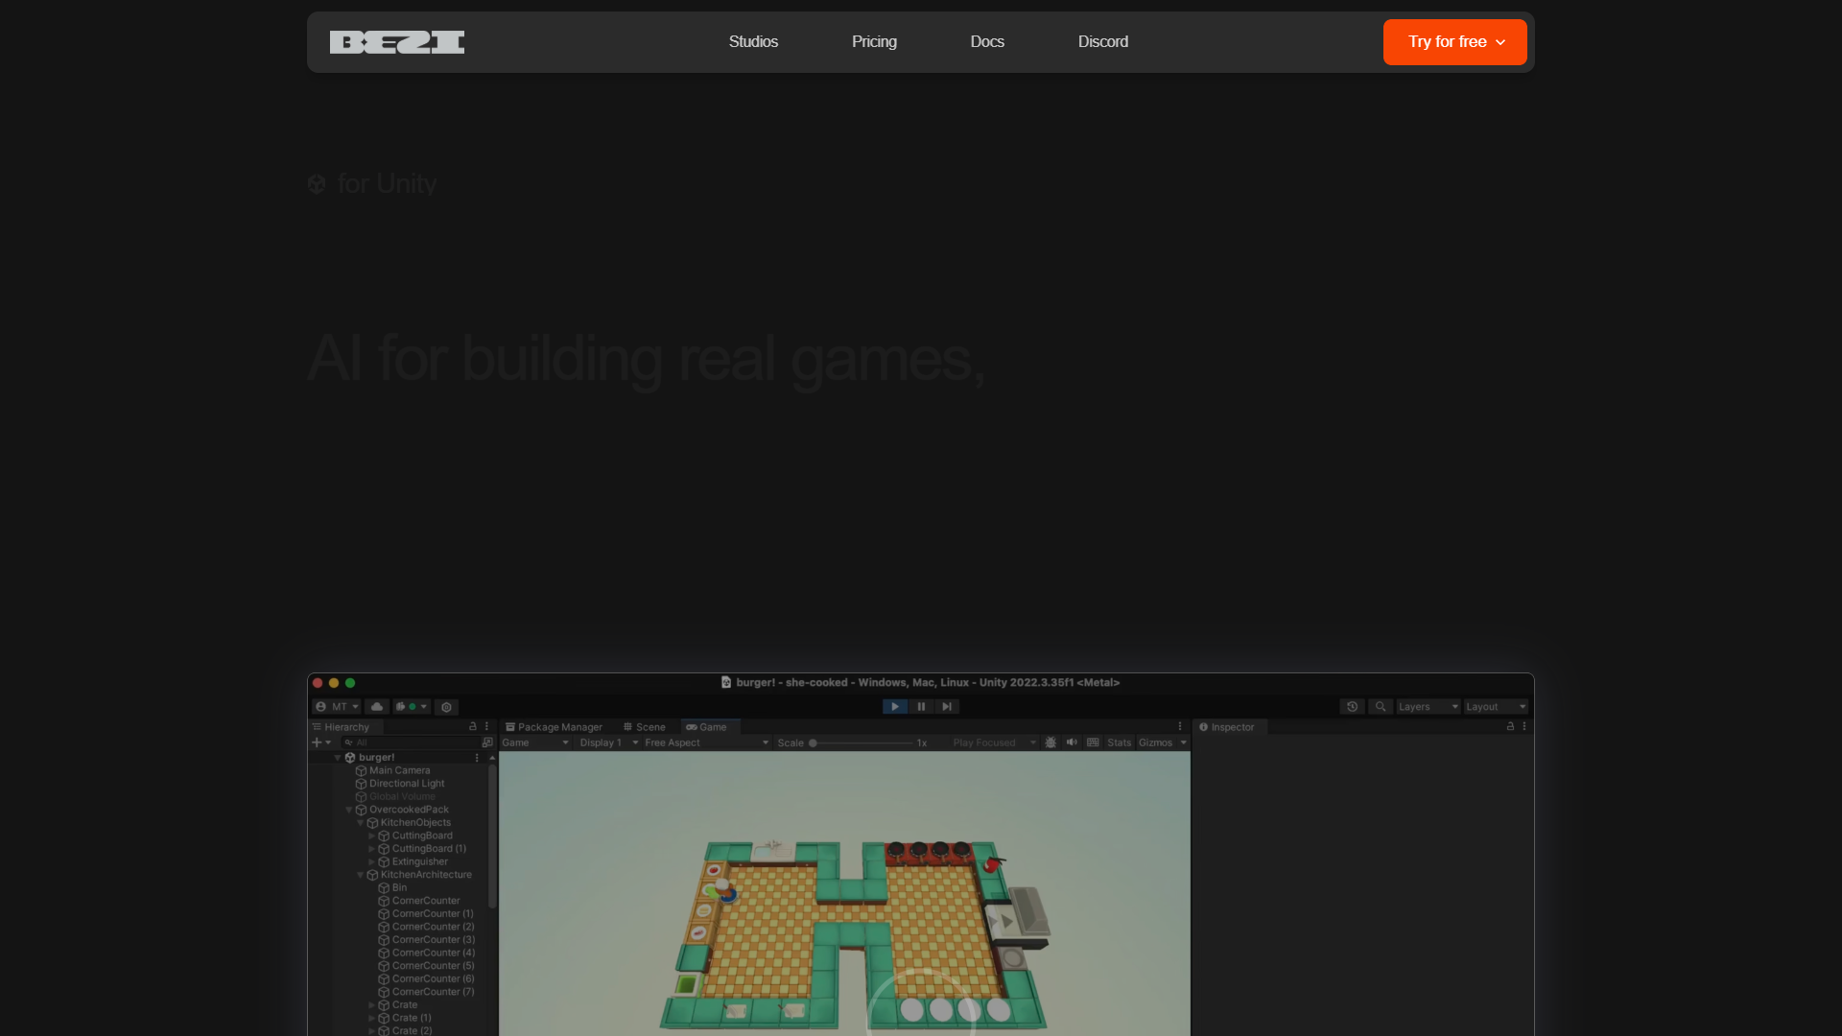Switch to the Package Manager tab
Screen dimensions: 1842x1036
(x=555, y=727)
